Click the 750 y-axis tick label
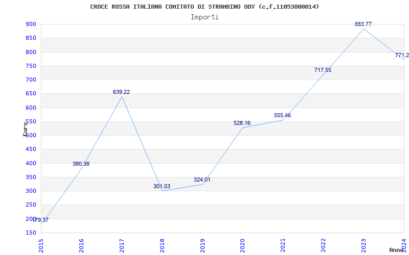The image size is (409, 255). (31, 66)
